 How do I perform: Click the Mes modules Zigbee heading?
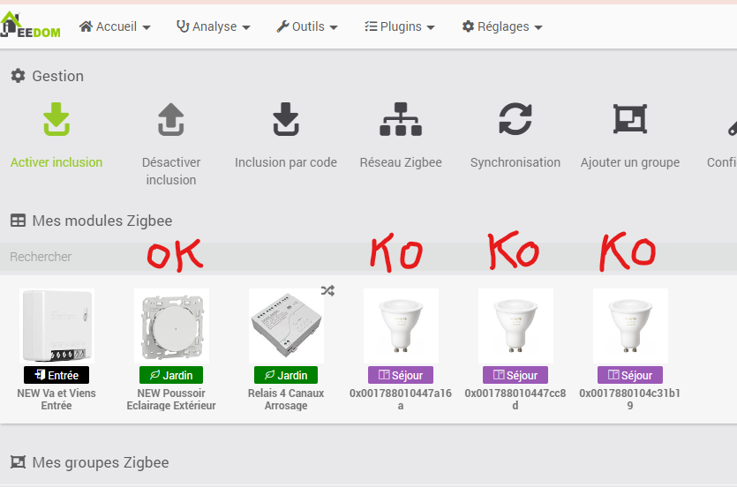pyautogui.click(x=102, y=221)
